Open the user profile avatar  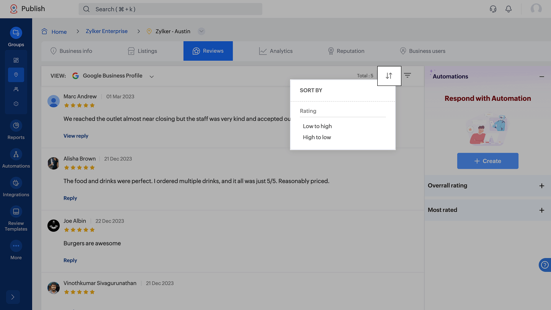[x=536, y=9]
